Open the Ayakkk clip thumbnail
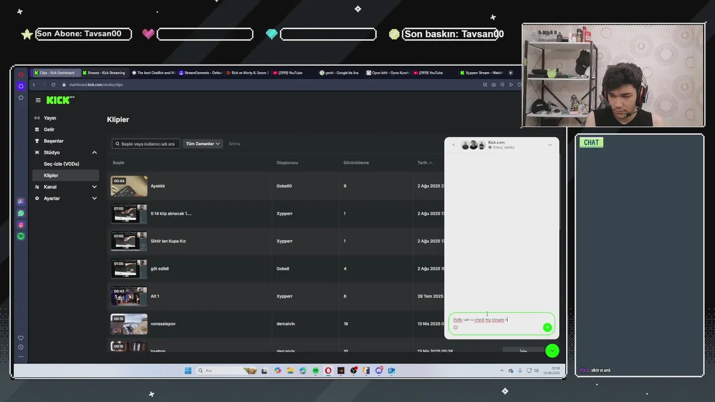The height and width of the screenshot is (402, 715). [129, 186]
